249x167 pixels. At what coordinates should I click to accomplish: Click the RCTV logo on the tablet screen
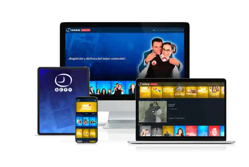(x=64, y=83)
